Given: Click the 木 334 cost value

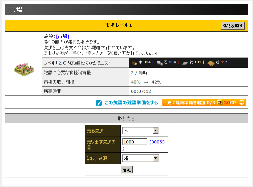Looking at the screenshot, I should 145,62.
